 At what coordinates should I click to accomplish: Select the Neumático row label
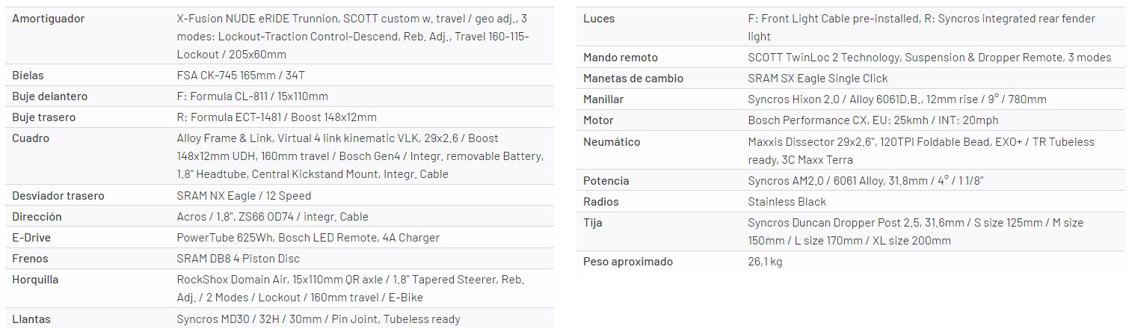pos(612,142)
